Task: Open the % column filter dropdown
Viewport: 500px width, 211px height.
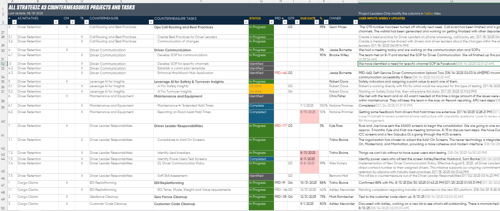Action: point(326,22)
